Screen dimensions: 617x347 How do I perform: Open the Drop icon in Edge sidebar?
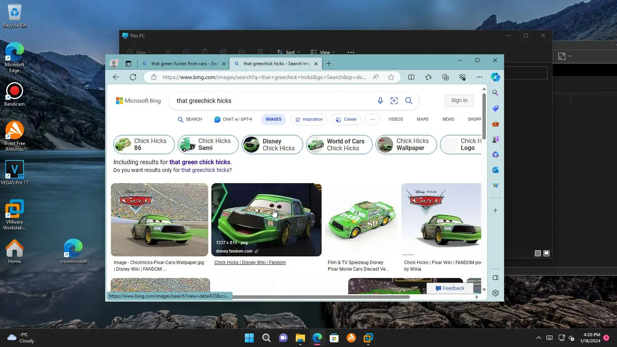coord(496,185)
